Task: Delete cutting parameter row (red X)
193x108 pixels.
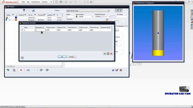Action: pos(111,53)
